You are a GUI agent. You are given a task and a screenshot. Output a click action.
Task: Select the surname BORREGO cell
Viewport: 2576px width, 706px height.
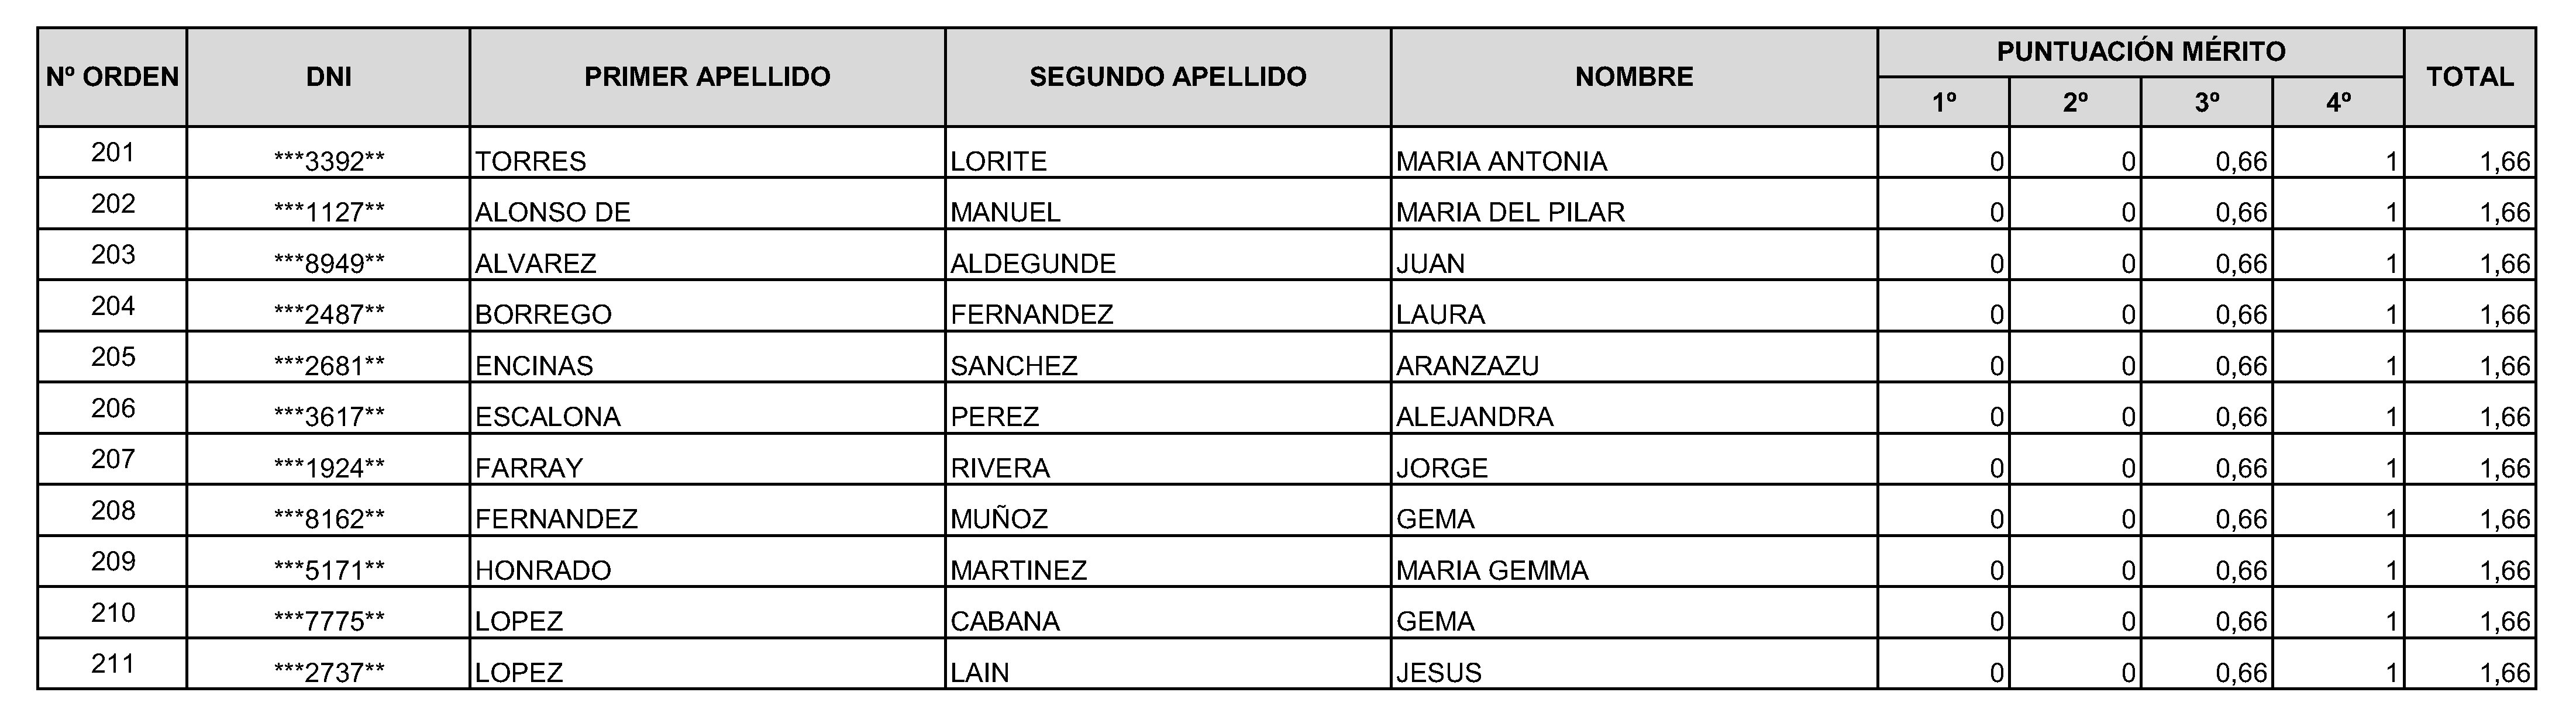pyautogui.click(x=543, y=314)
